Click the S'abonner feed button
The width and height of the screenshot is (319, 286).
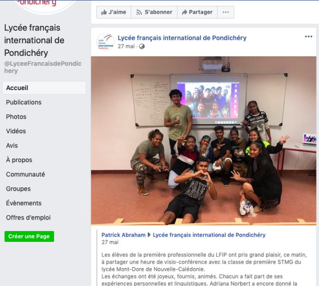(x=154, y=12)
